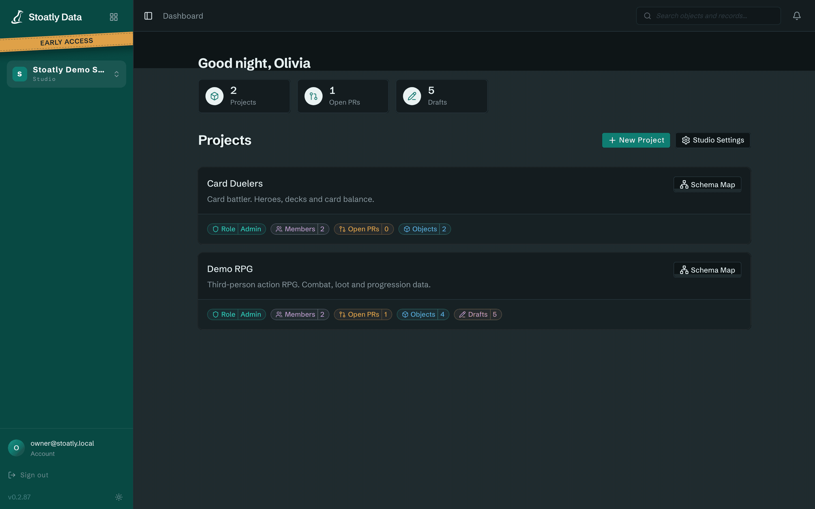Click the Drafts pencil stat icon

[x=412, y=96]
